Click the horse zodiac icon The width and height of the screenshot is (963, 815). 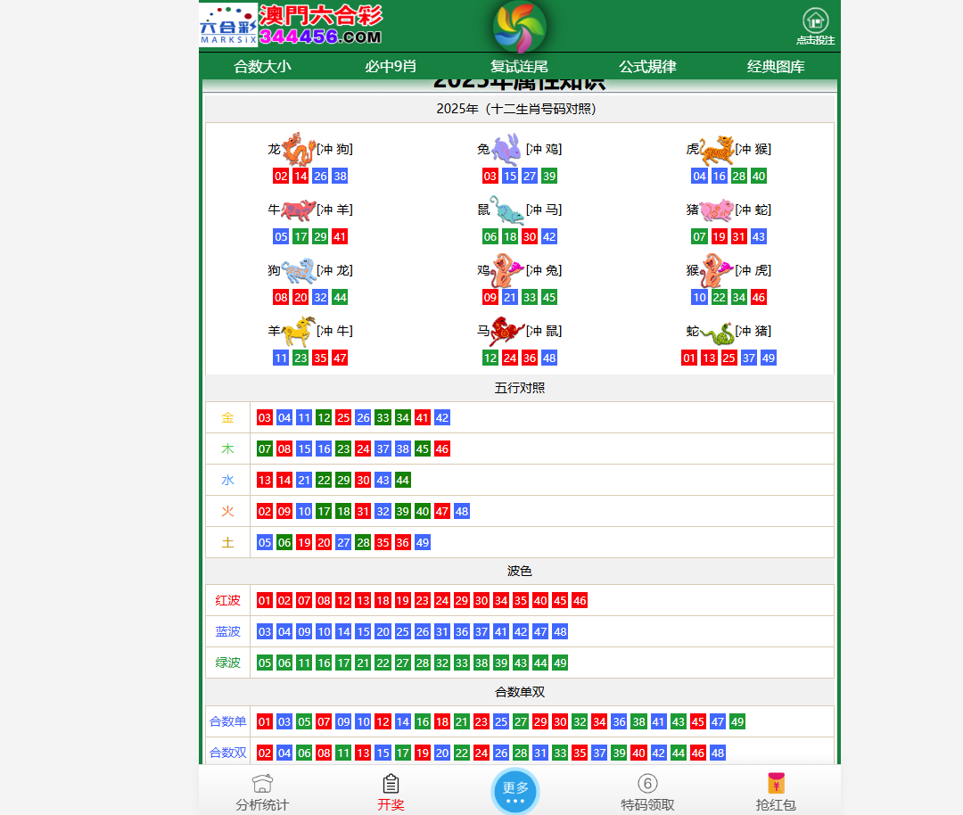point(507,332)
